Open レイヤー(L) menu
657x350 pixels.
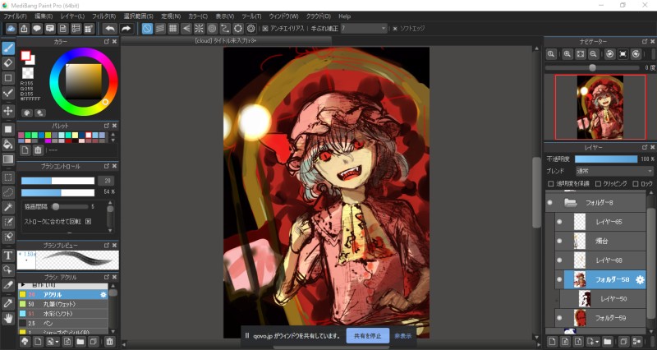coord(72,16)
